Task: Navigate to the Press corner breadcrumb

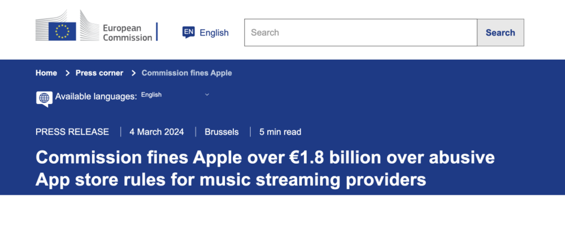Action: click(99, 73)
